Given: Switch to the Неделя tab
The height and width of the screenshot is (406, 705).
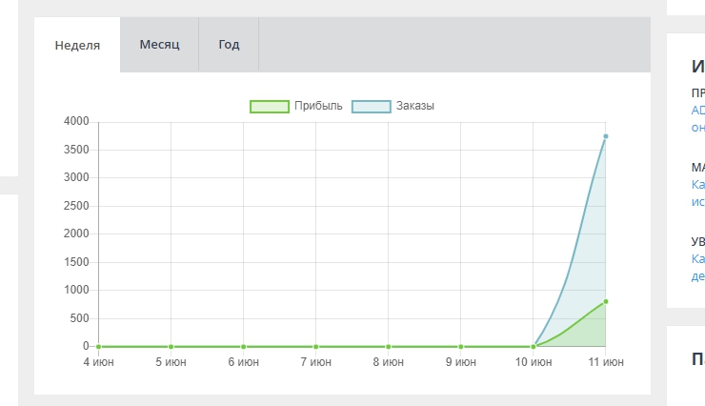Looking at the screenshot, I should pos(77,45).
